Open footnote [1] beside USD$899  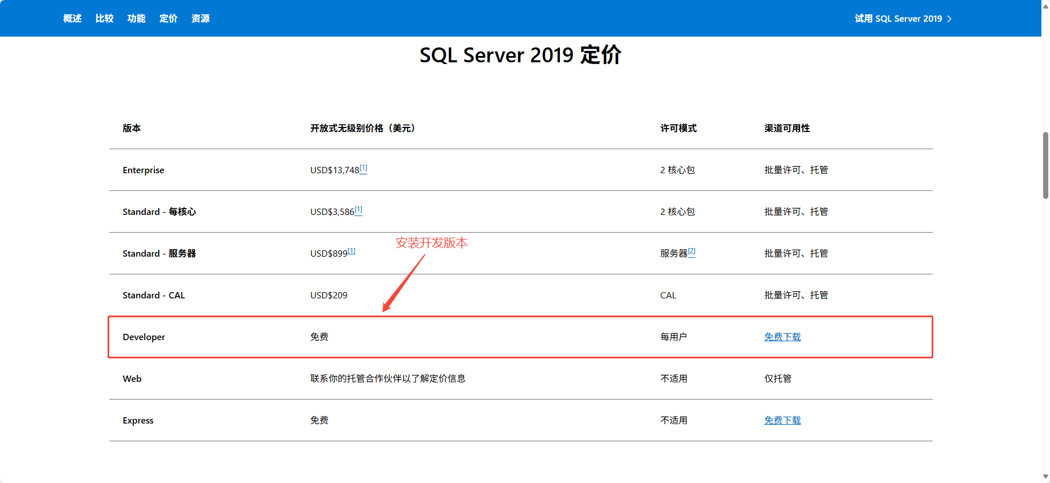tap(352, 252)
